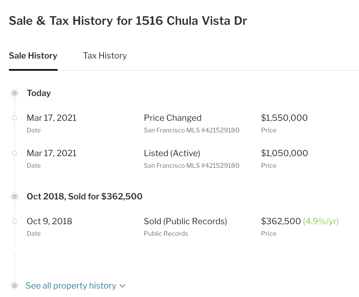
Task: Click See all property history link
Action: [71, 286]
